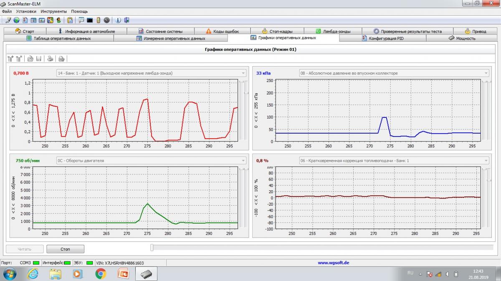Open the Установки menu
Image resolution: width=501 pixels, height=281 pixels.
point(27,11)
